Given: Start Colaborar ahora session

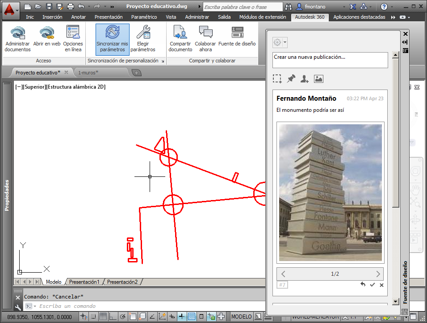Looking at the screenshot, I should point(205,39).
